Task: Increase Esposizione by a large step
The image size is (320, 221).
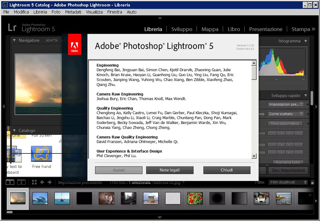Action: pos(299,133)
